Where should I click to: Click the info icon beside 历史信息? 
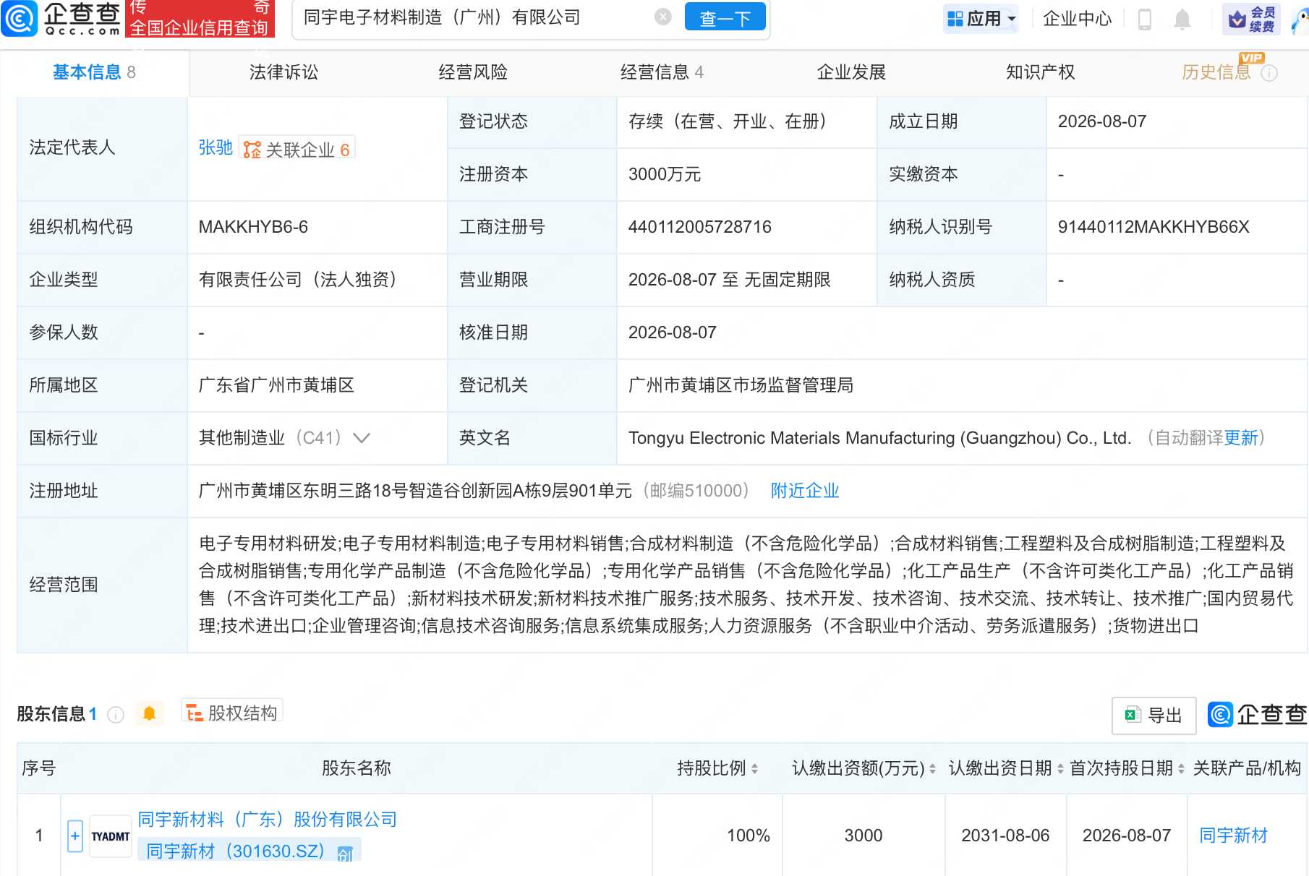1269,73
